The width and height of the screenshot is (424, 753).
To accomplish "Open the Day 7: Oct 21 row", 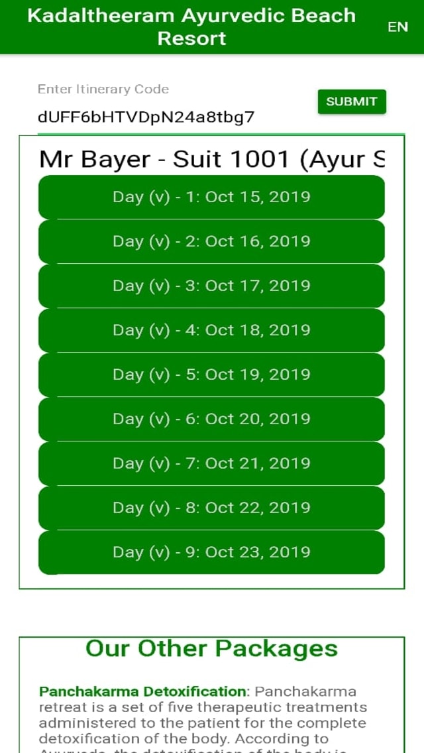I will [211, 463].
